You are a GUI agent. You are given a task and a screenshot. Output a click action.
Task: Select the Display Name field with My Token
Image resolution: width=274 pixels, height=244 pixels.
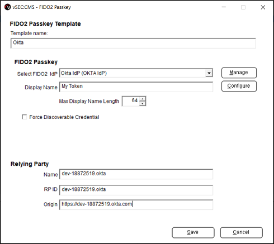point(136,87)
